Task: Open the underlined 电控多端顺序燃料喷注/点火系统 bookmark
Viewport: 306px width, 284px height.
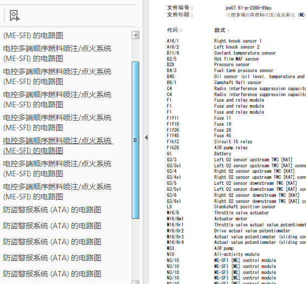Action: click(x=58, y=146)
